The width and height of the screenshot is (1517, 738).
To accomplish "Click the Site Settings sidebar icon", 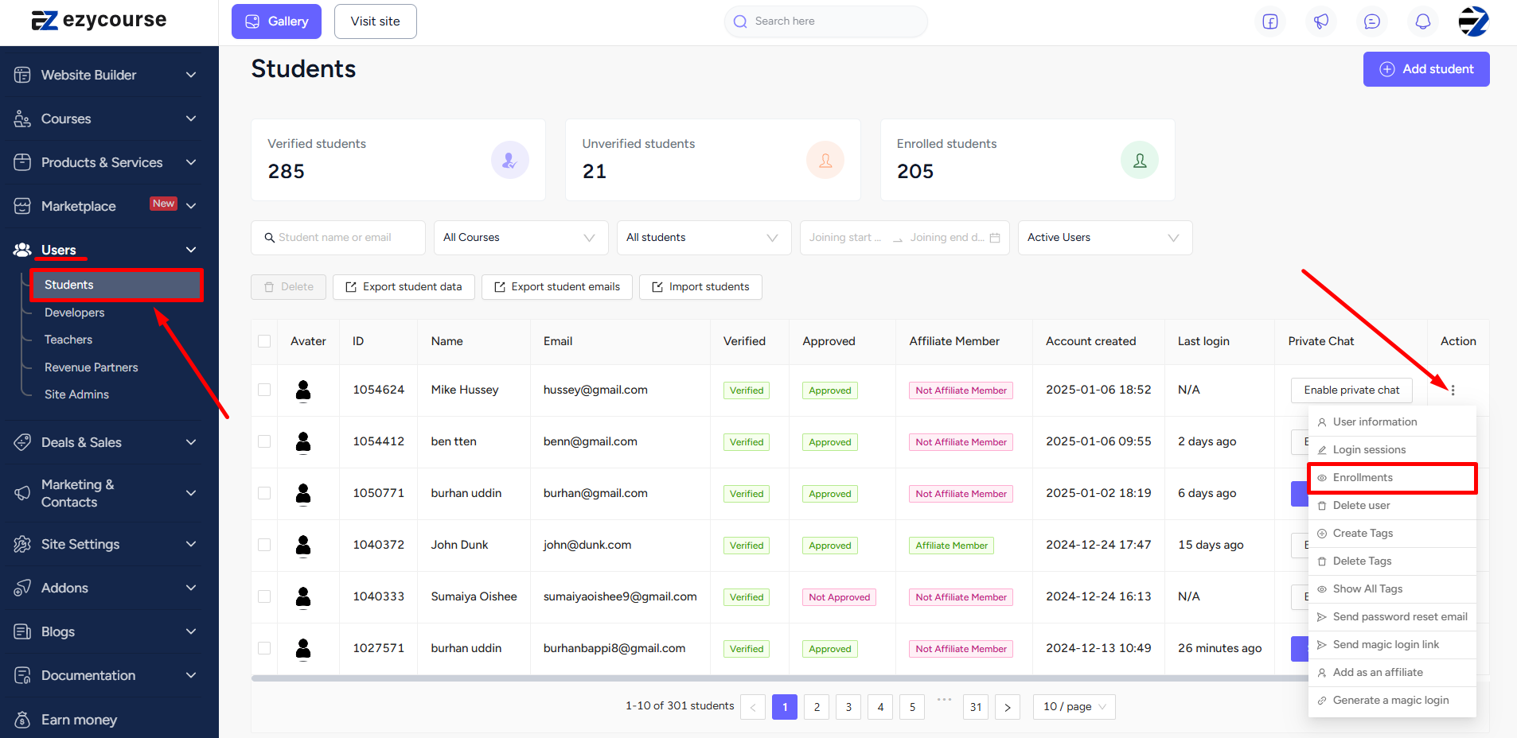I will [x=22, y=544].
